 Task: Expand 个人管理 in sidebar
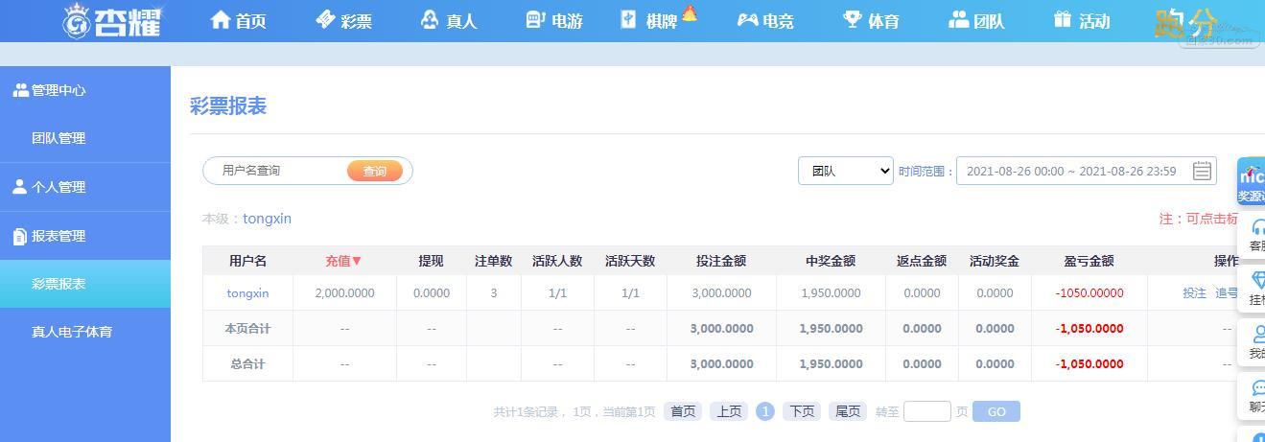49,187
